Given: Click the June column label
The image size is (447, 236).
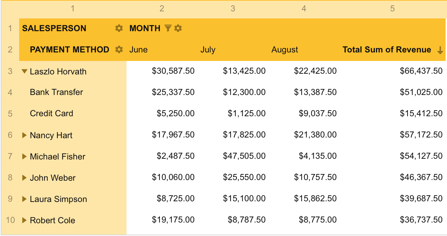Looking at the screenshot, I should (x=139, y=50).
